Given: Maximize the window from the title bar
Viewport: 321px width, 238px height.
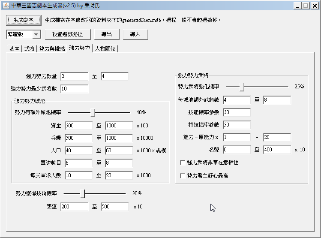Looking at the screenshot, I should [306, 6].
